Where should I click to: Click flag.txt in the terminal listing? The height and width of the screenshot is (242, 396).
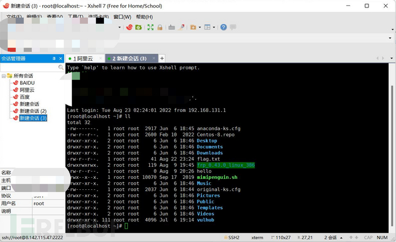click(x=208, y=159)
